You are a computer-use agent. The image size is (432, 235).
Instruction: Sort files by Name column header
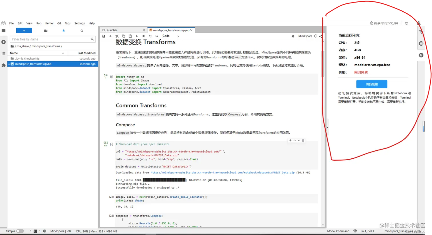(x=37, y=53)
